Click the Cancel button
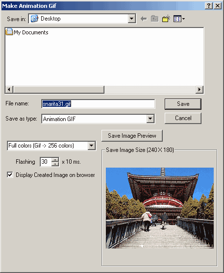The width and height of the screenshot is (224, 273). 183,118
